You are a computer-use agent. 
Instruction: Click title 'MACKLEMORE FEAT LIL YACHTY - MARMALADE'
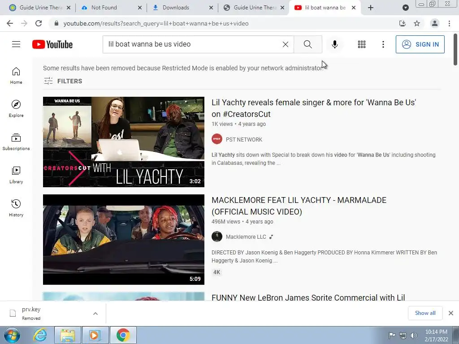pos(299,206)
